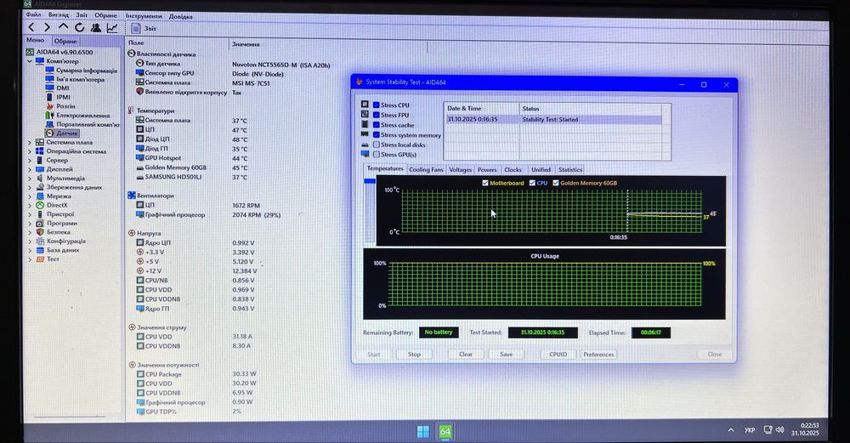Switch to the Обране sidebar tab
850x443 pixels.
click(65, 41)
